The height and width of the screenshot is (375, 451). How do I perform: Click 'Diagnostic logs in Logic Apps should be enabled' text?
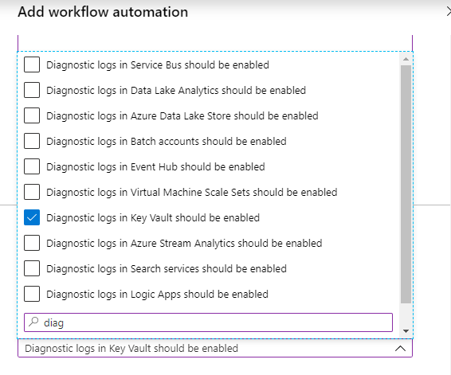point(157,295)
